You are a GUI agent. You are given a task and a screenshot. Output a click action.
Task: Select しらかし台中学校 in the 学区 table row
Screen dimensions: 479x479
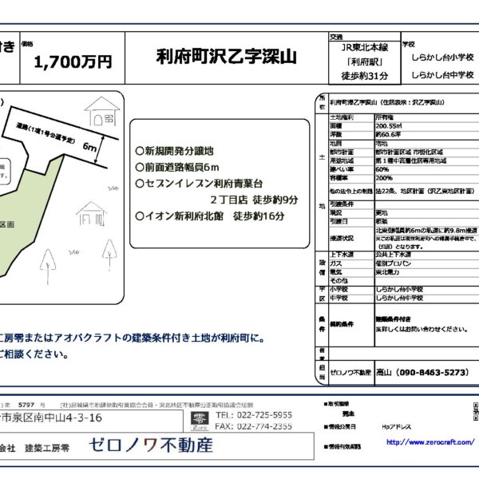coord(399,298)
